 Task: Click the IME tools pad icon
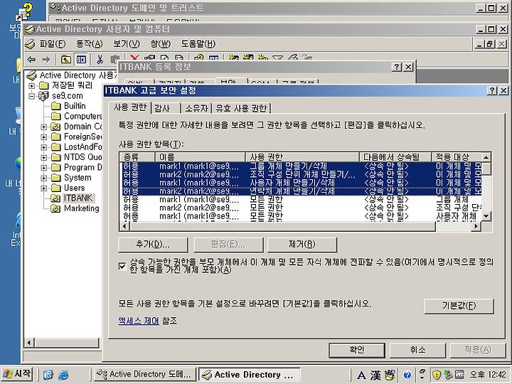pyautogui.click(x=390, y=375)
